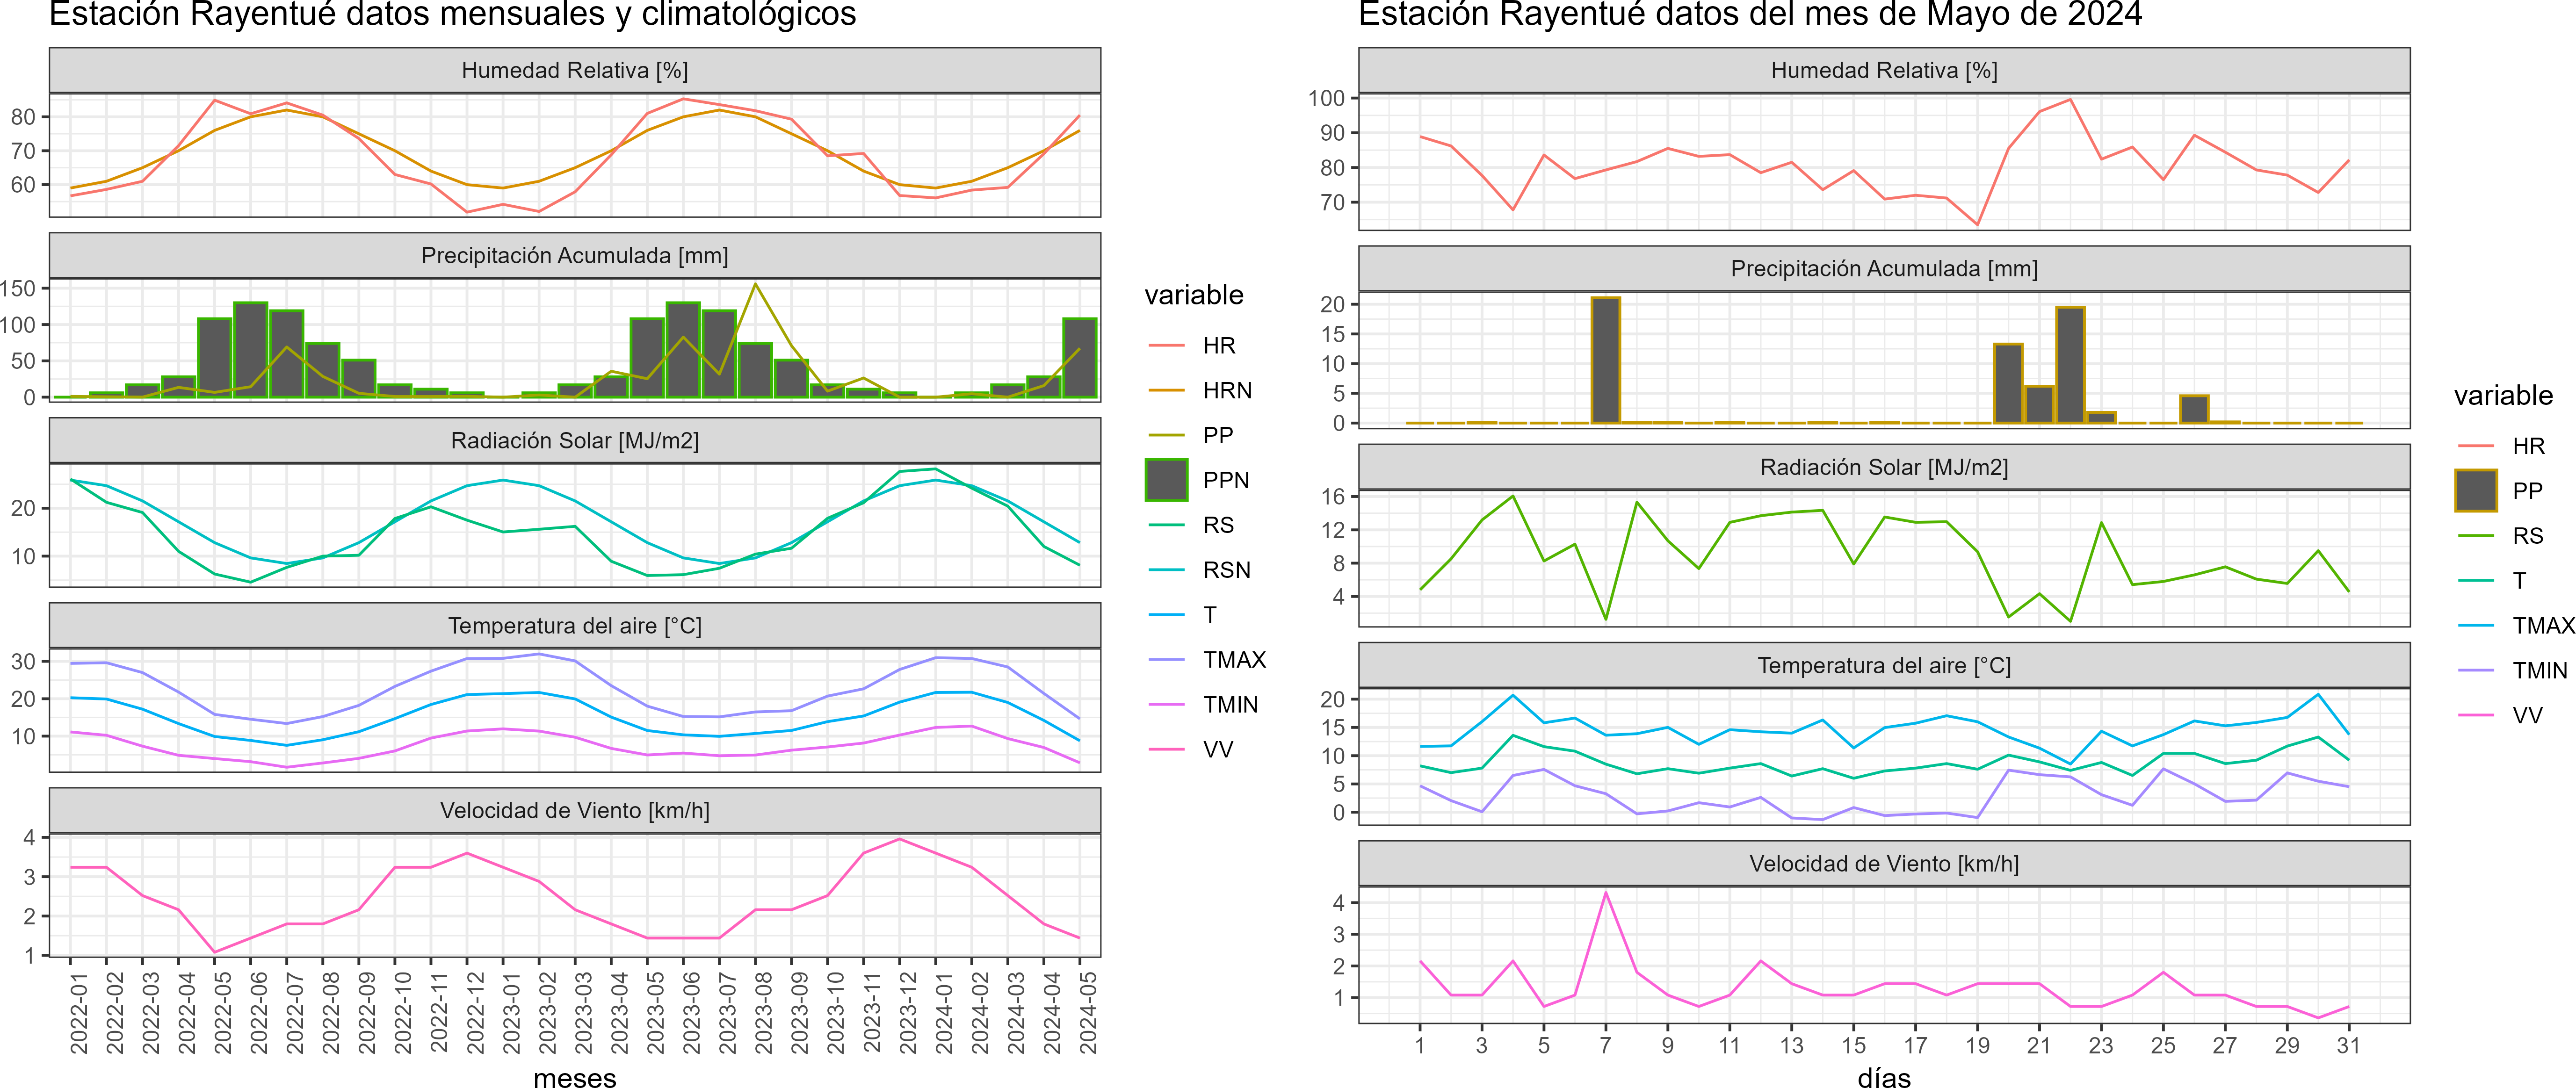Click x-axis tick label '2022-06'

[259, 1012]
